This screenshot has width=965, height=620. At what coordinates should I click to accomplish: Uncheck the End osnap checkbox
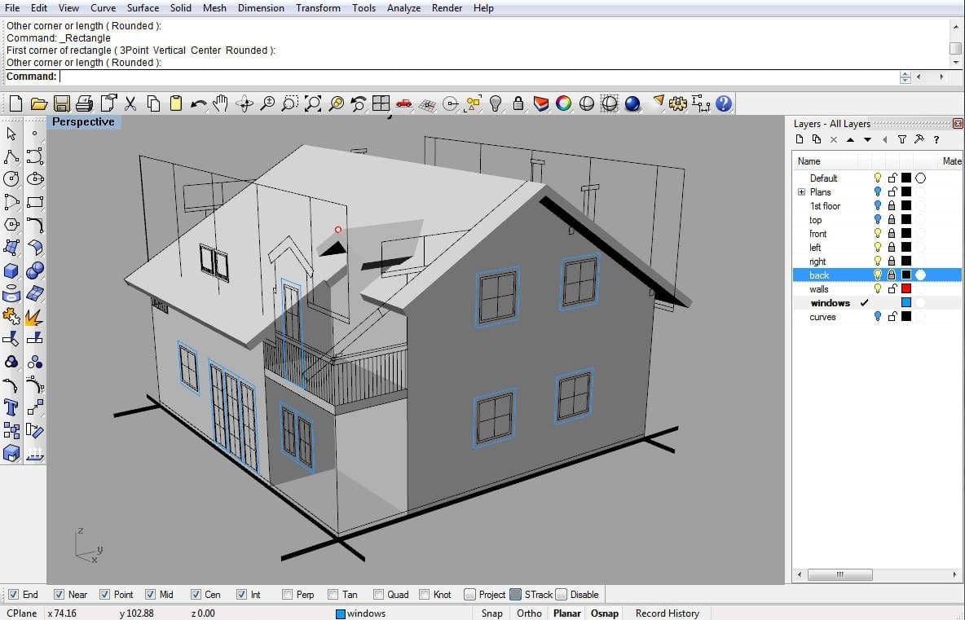point(13,594)
